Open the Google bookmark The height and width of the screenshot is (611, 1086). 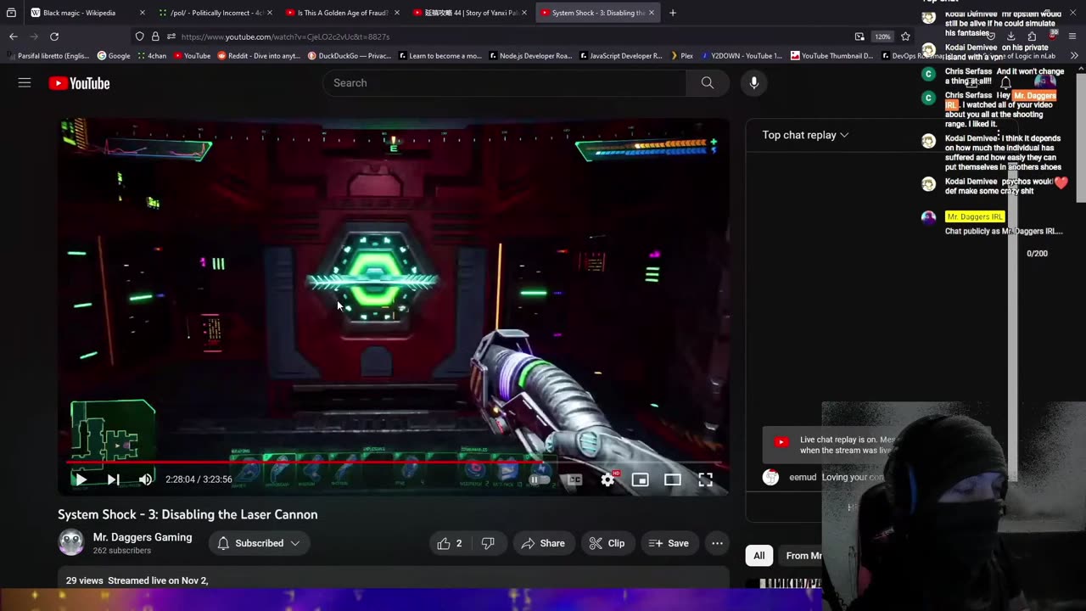click(x=114, y=56)
